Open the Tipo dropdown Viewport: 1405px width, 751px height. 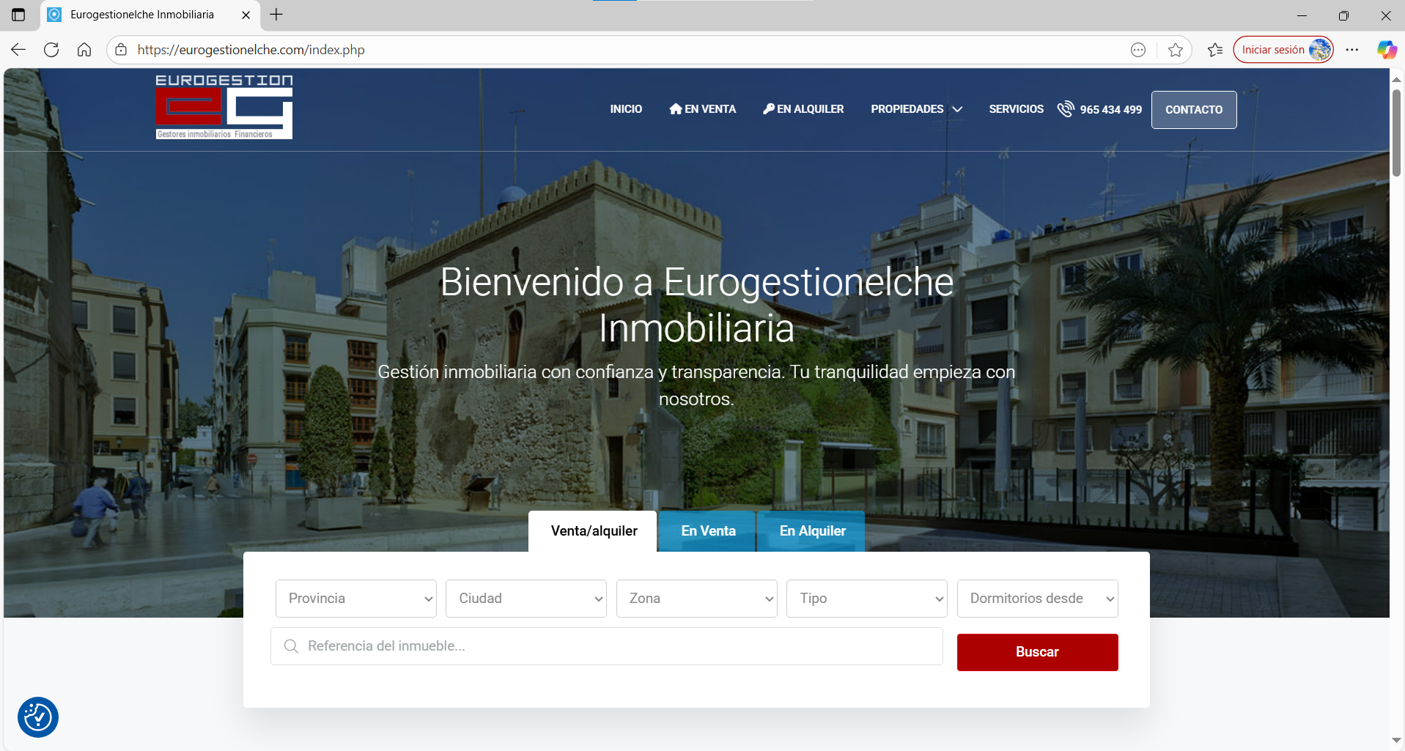coord(866,598)
